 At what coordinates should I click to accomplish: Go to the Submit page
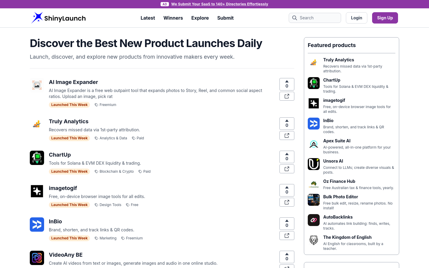225,18
